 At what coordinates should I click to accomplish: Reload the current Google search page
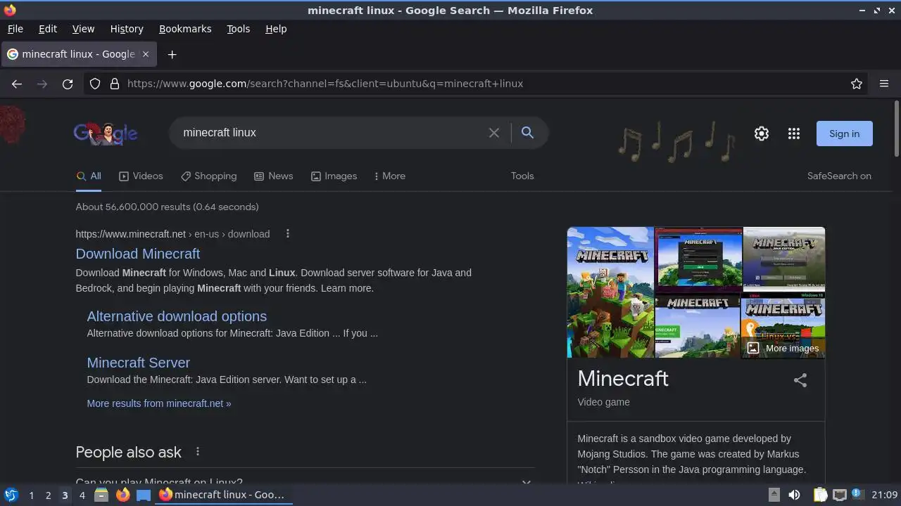tap(68, 84)
